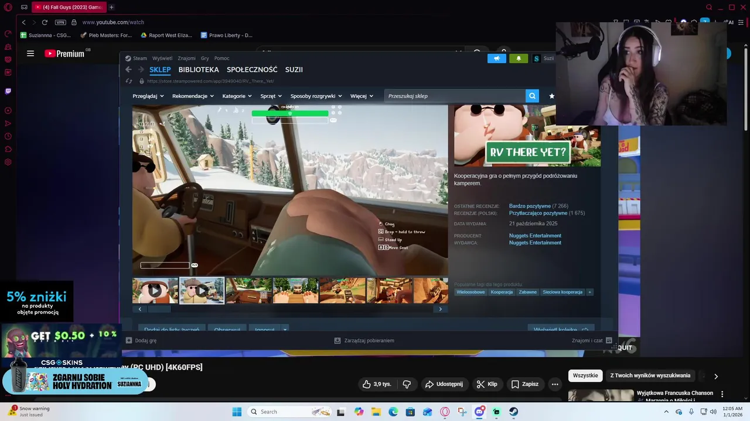Focus the Przeszukaj sklep search field
The width and height of the screenshot is (750, 421).
[x=455, y=96]
